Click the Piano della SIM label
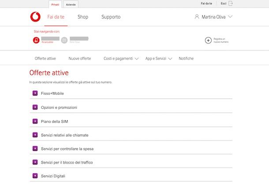 pyautogui.click(x=54, y=122)
